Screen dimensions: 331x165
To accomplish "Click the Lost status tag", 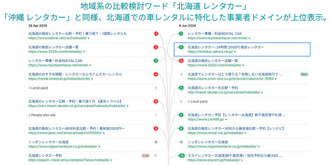I will pyautogui.click(x=146, y=156).
